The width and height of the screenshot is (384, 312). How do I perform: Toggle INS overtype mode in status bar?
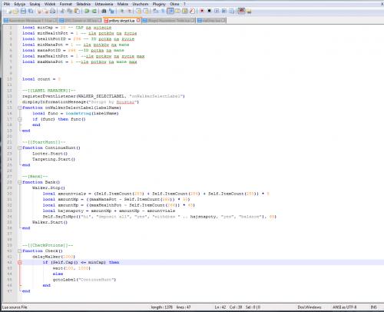(x=374, y=307)
